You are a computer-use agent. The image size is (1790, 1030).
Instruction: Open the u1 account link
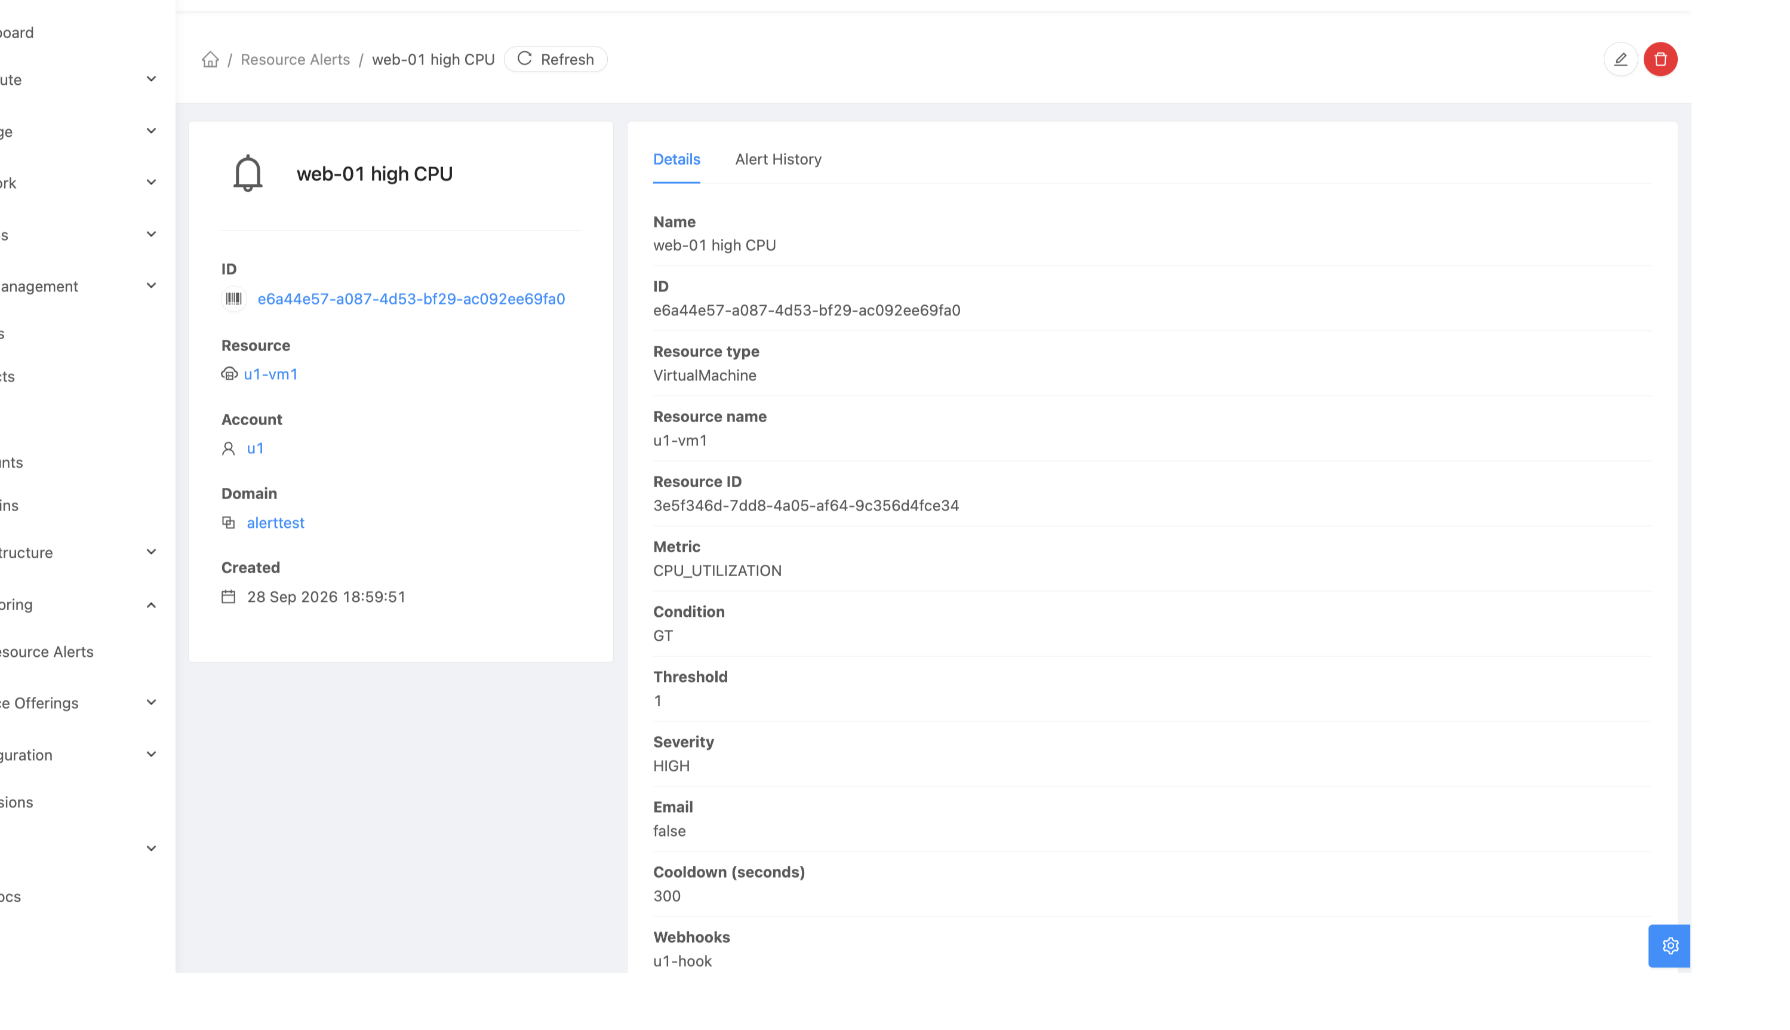click(256, 448)
